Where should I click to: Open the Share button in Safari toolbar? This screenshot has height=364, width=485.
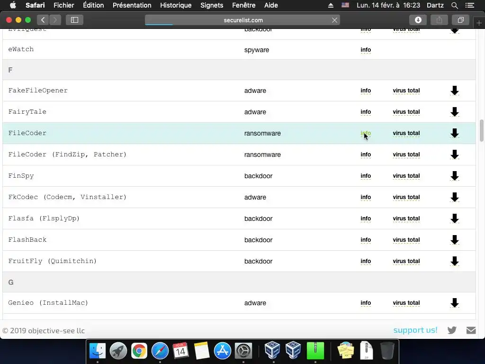[x=439, y=20]
